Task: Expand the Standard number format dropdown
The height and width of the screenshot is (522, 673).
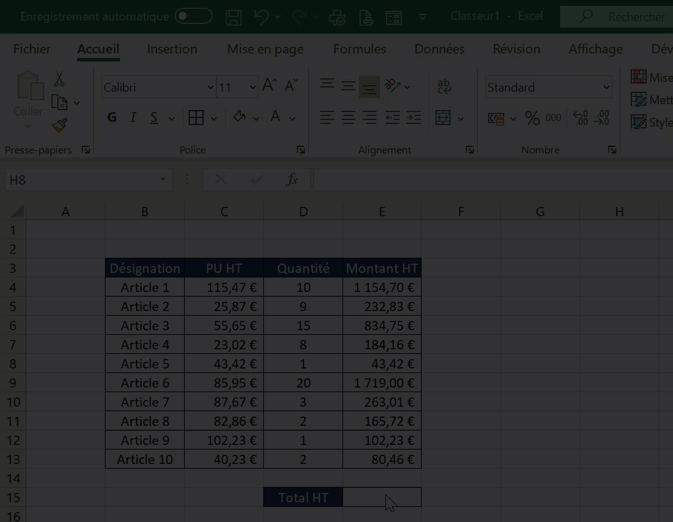Action: (606, 88)
